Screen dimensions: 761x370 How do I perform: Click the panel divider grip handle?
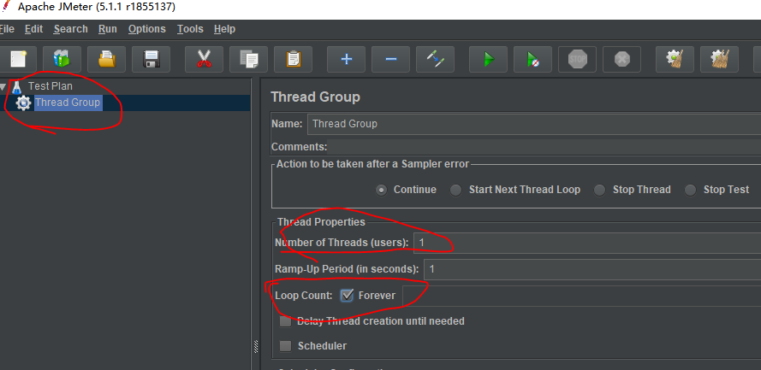tap(256, 346)
